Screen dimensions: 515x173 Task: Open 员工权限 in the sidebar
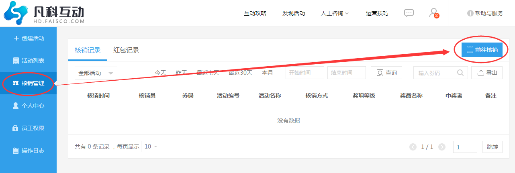click(x=29, y=128)
